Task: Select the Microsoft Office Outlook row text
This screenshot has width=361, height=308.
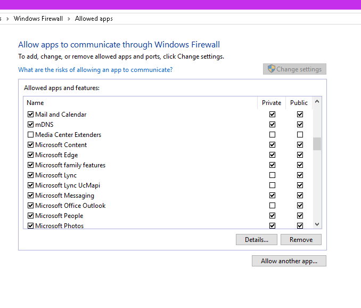Action: (x=70, y=206)
